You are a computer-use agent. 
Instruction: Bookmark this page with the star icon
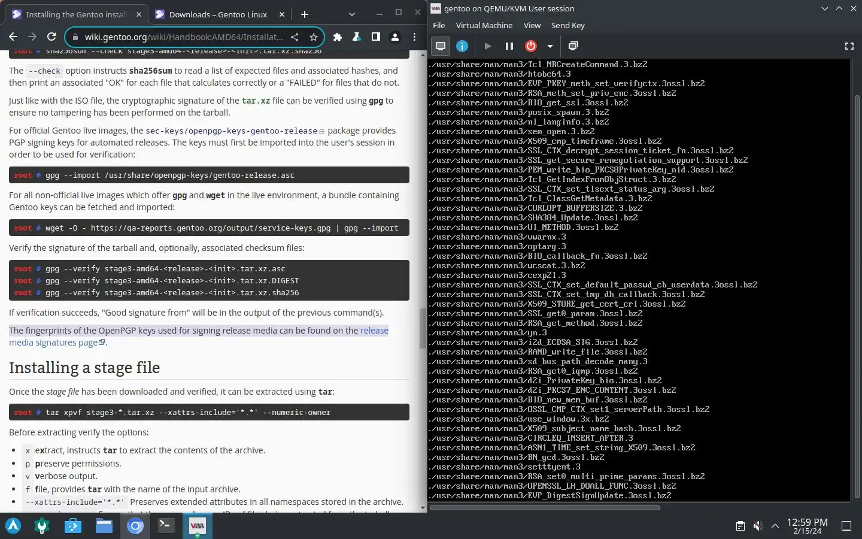(313, 37)
